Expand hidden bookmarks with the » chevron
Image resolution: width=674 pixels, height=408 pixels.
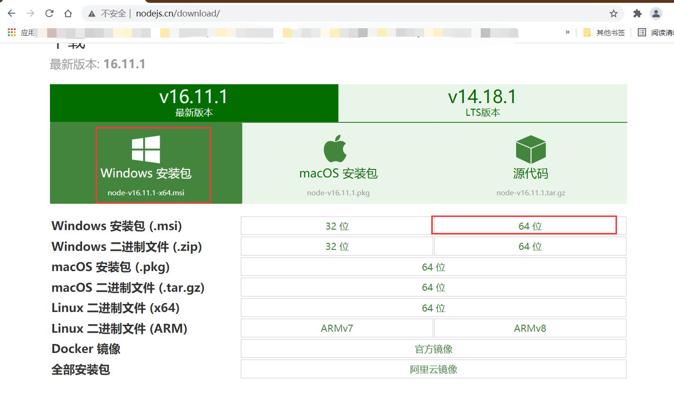(x=567, y=32)
